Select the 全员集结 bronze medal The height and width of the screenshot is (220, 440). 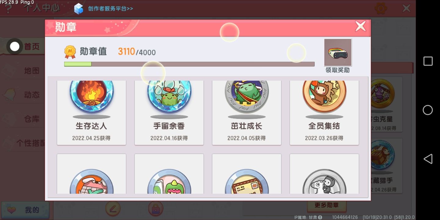[x=324, y=112]
